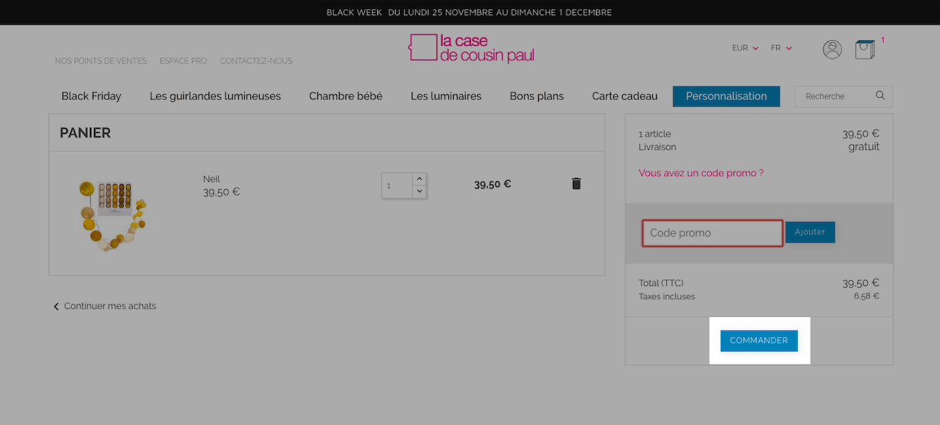Open the Bons plans menu
Image resolution: width=940 pixels, height=425 pixels.
pos(537,96)
